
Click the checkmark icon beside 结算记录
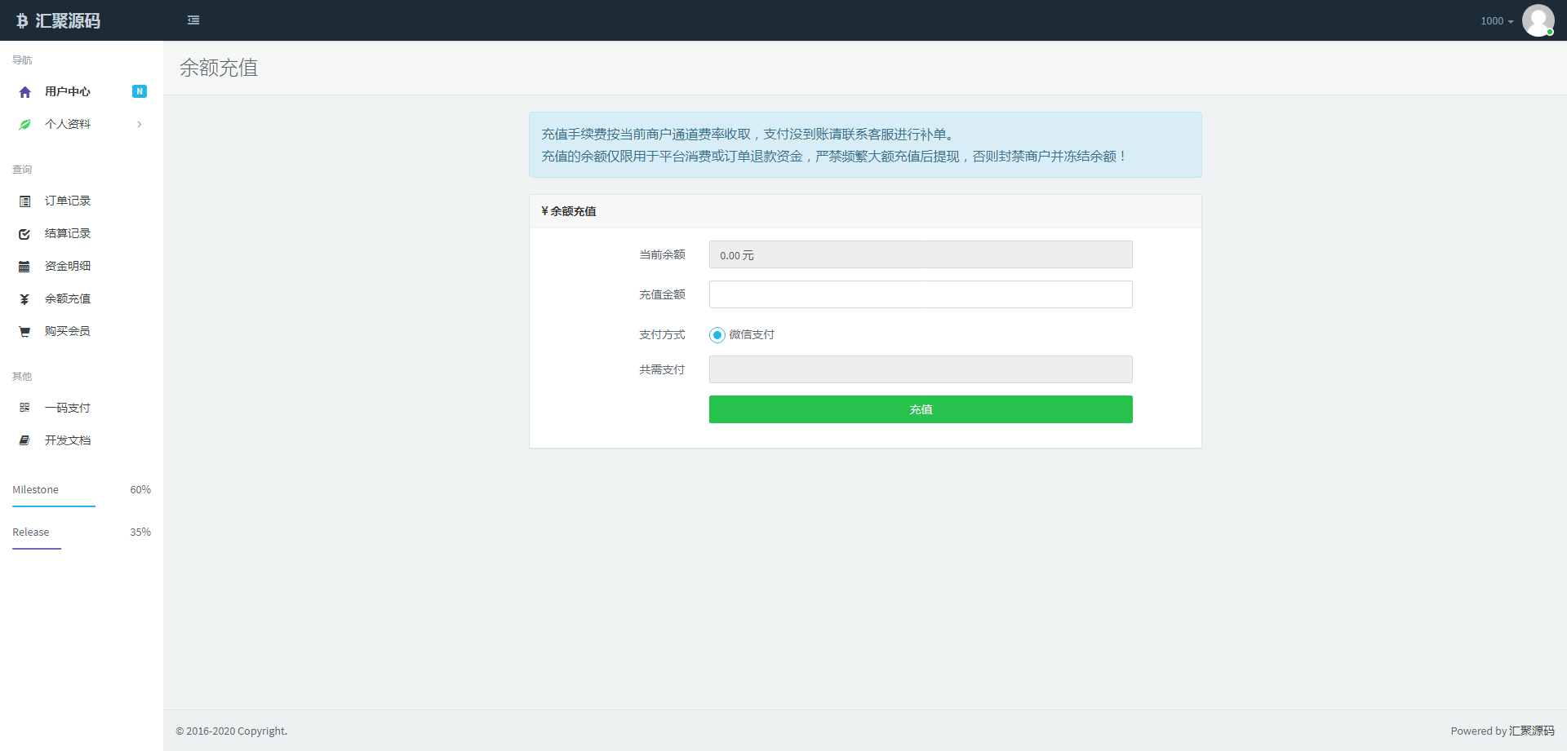click(24, 234)
